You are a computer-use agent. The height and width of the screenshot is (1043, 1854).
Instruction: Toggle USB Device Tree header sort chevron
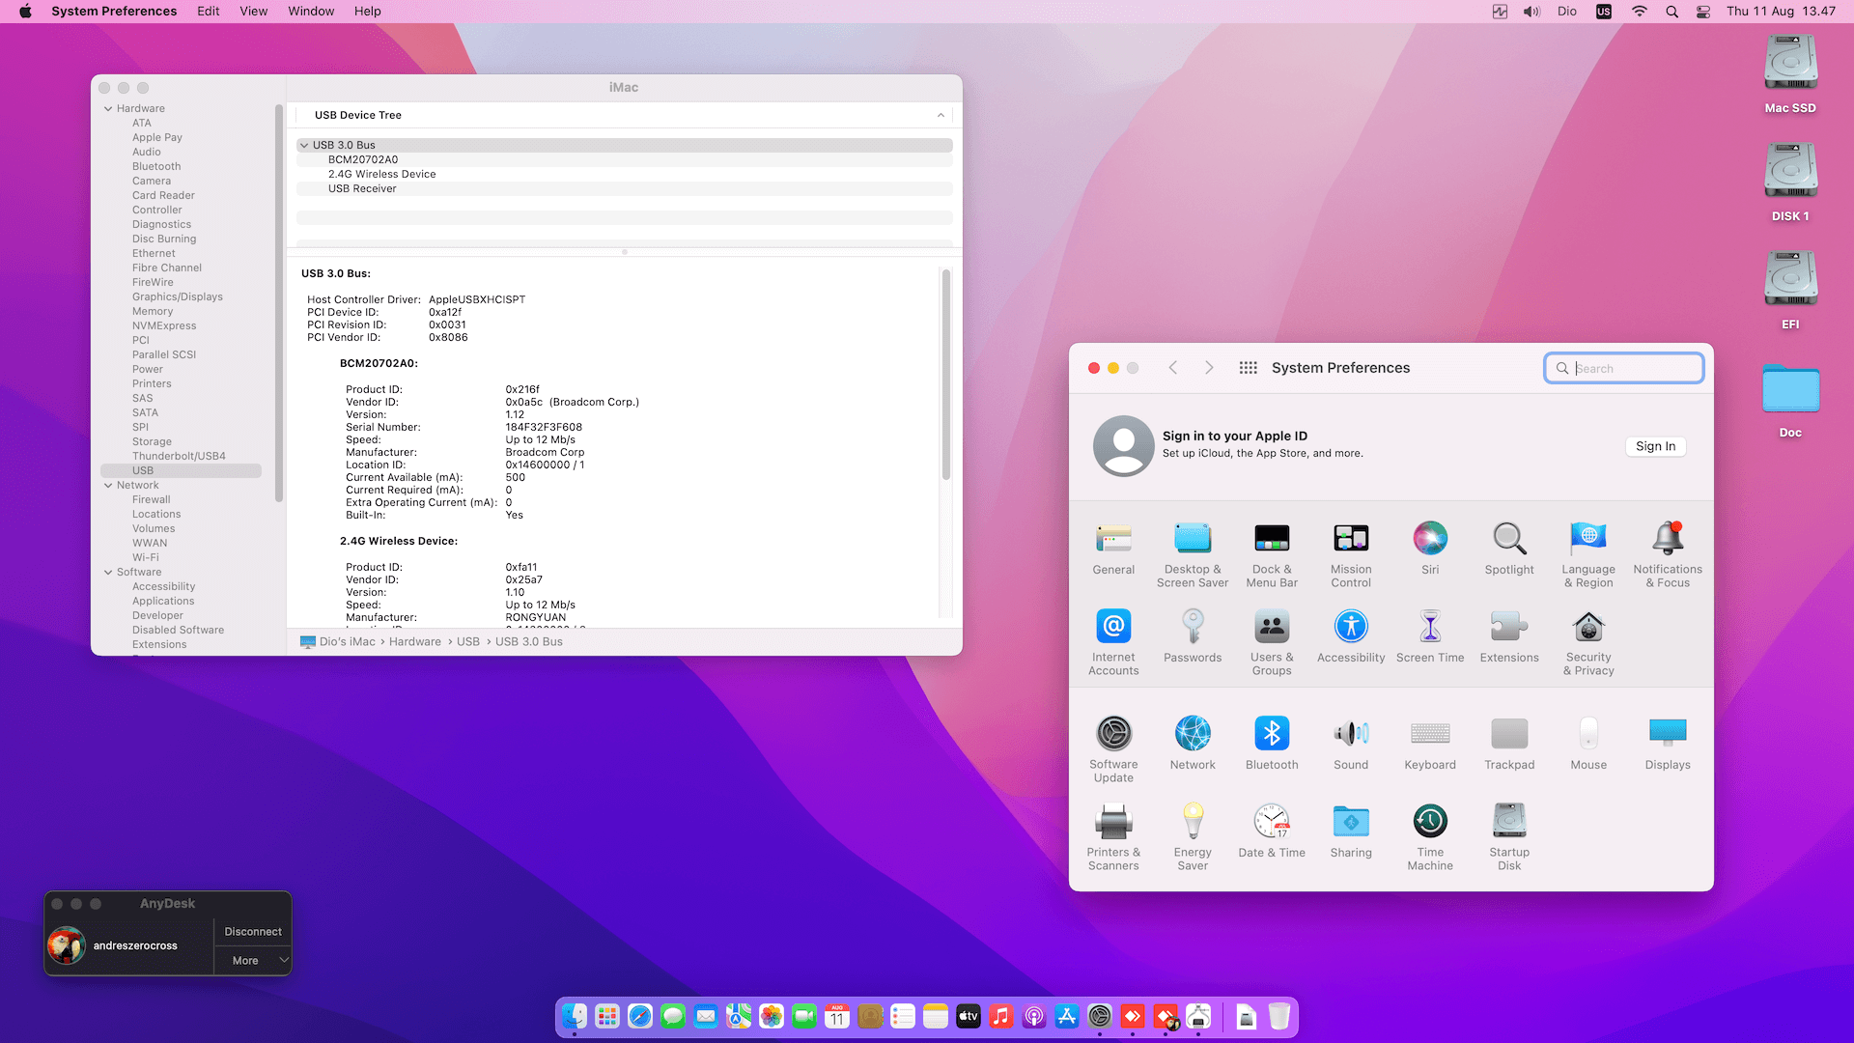coord(941,115)
